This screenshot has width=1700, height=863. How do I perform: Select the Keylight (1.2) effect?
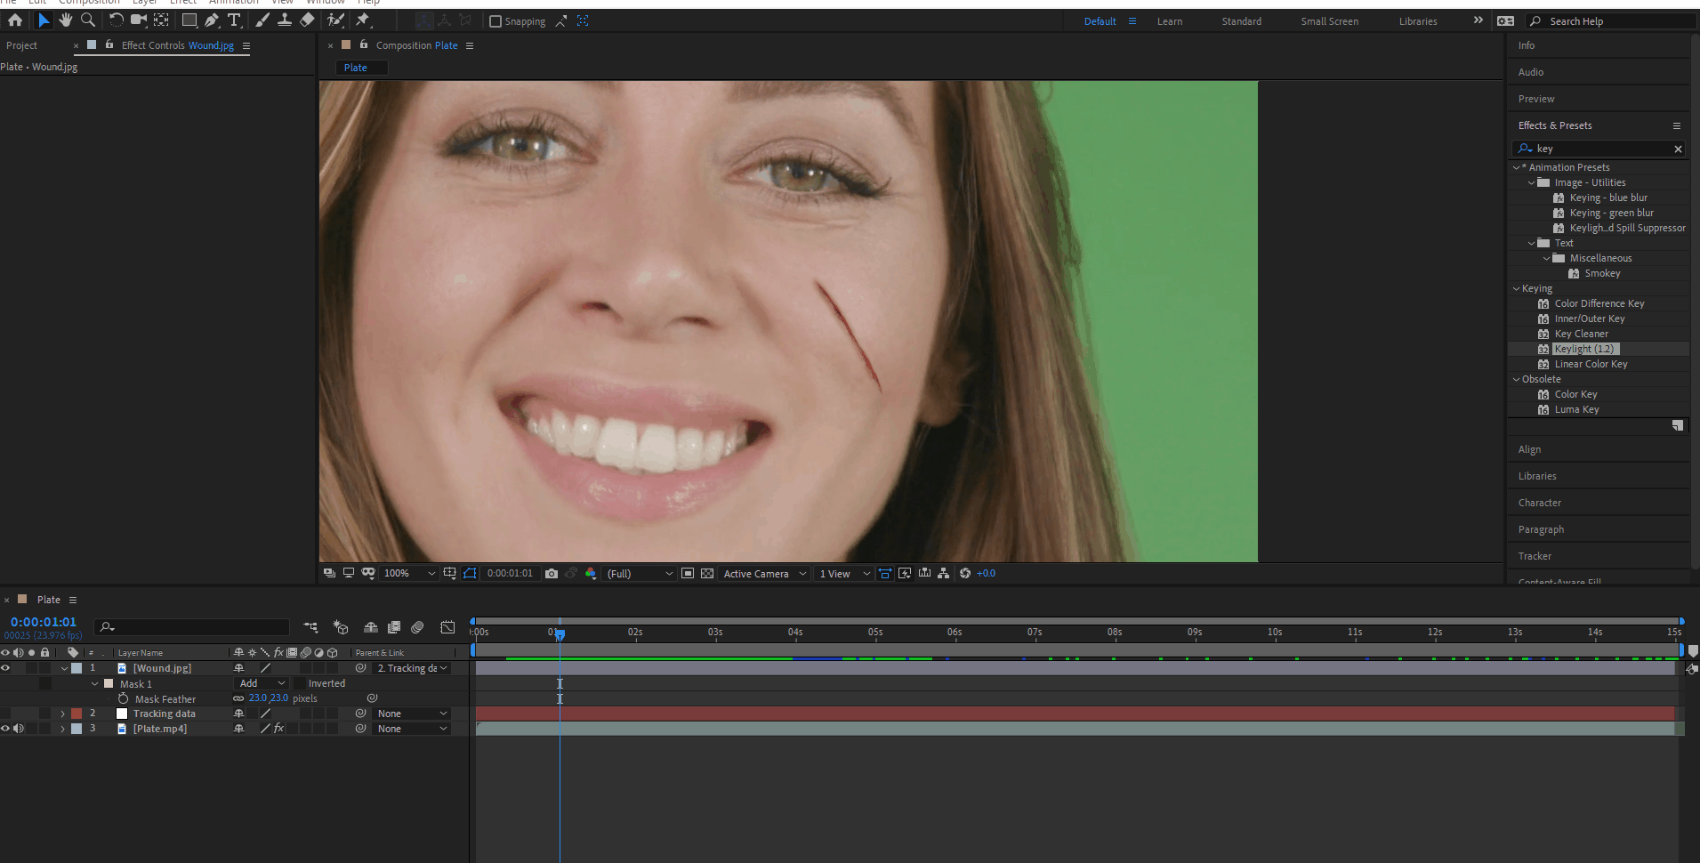pos(1584,349)
